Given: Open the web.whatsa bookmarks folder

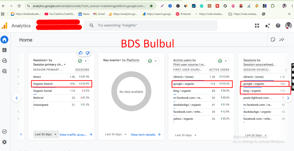Looking at the screenshot, I should [x=243, y=14].
